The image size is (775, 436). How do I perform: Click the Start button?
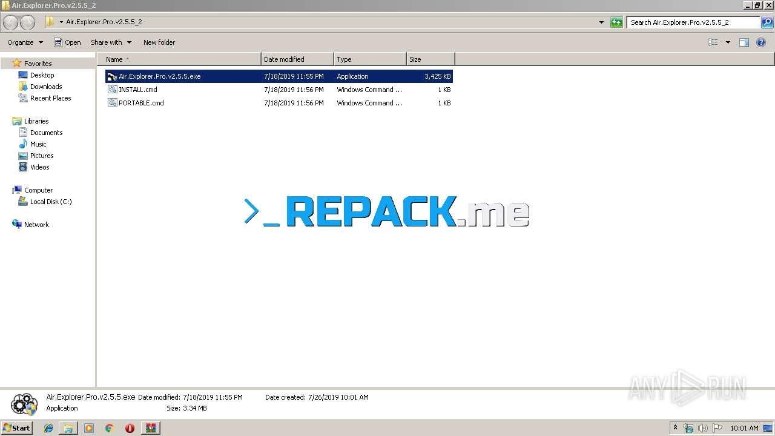pyautogui.click(x=16, y=428)
